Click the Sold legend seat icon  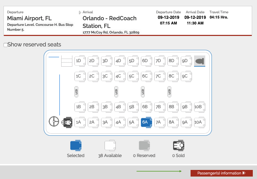pyautogui.click(x=179, y=146)
